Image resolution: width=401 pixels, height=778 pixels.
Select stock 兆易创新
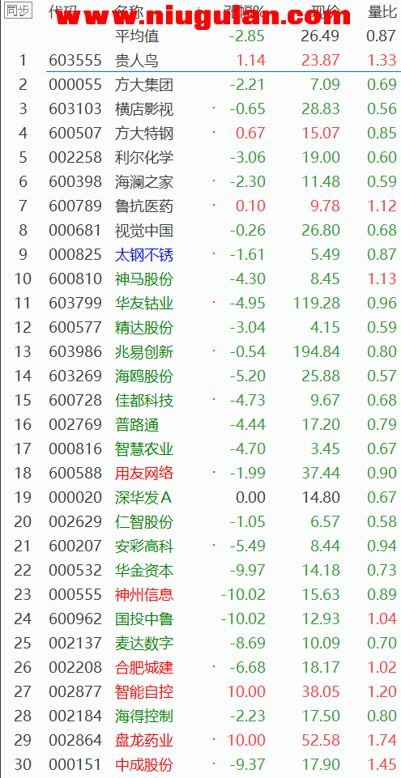(144, 352)
